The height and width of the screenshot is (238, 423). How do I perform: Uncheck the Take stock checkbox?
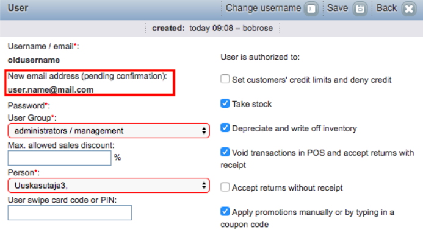click(225, 103)
